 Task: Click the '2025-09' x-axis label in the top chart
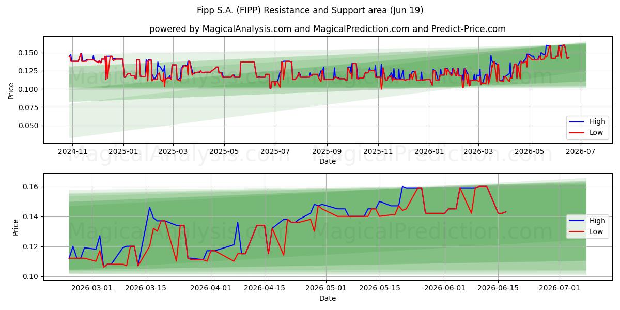(327, 151)
